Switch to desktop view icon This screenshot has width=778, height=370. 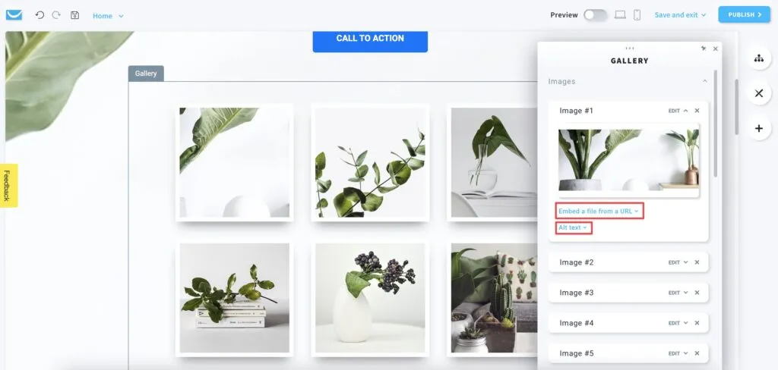pos(620,15)
